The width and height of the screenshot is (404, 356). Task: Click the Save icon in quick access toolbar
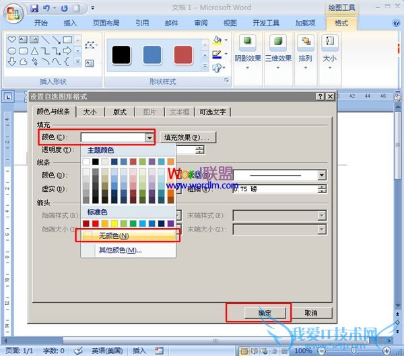click(34, 9)
